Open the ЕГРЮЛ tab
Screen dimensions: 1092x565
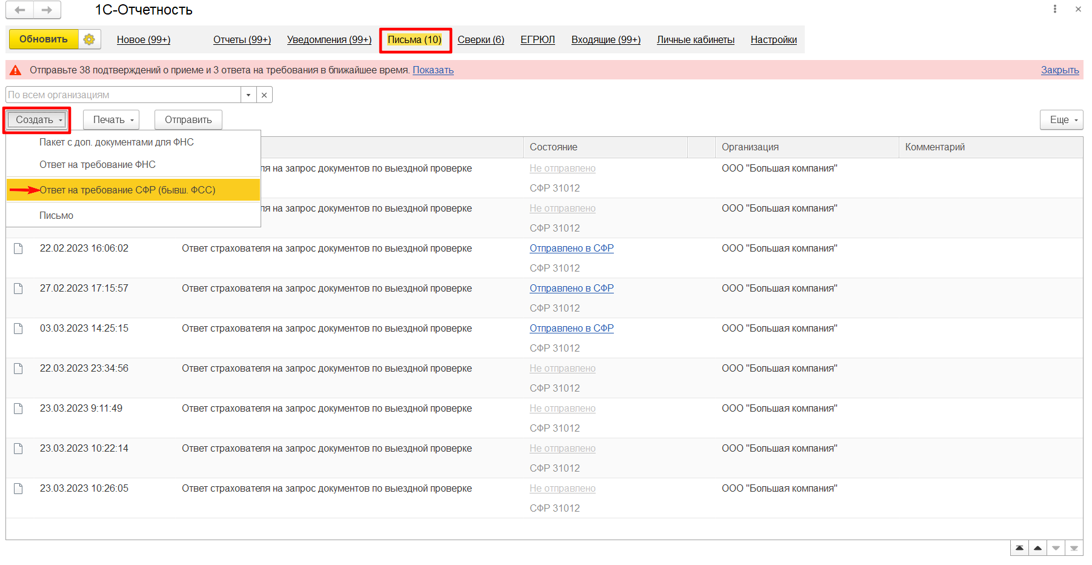(538, 40)
